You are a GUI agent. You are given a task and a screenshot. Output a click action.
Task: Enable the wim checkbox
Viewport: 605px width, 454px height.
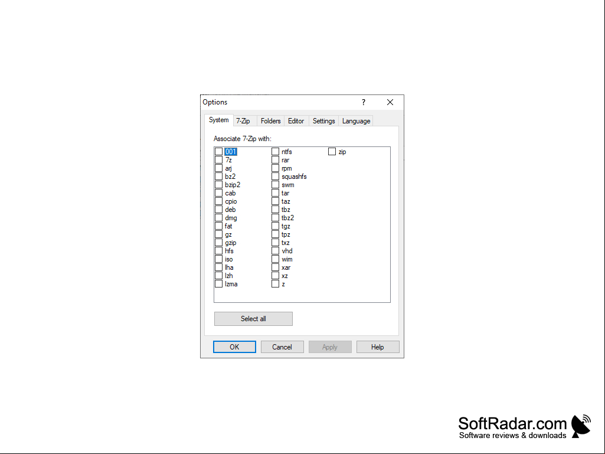276,259
